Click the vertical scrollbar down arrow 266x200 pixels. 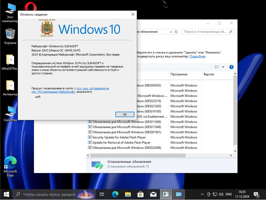coord(235,151)
